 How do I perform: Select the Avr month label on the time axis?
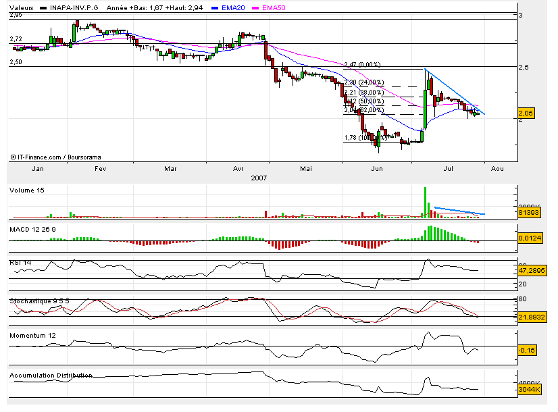coord(238,169)
